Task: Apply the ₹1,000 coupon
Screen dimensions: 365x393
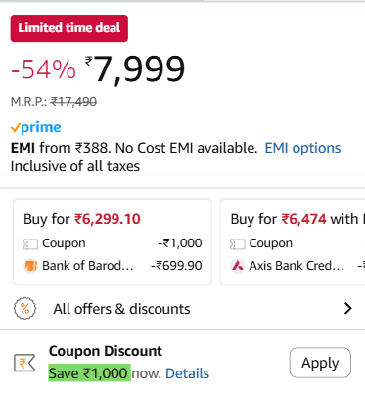Action: 320,363
